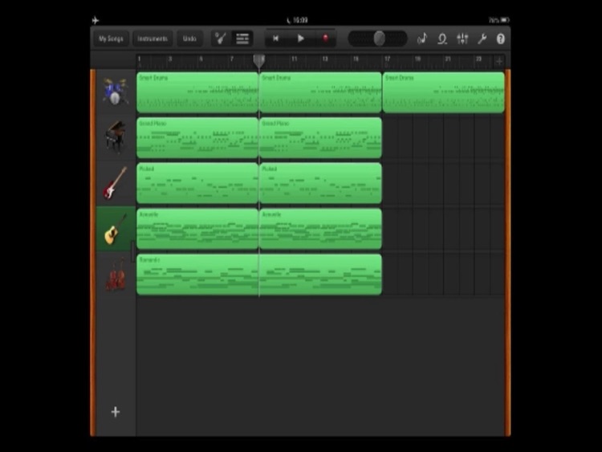This screenshot has height=452, width=602.
Task: Select the acoustic guitar track icon
Action: tap(115, 229)
